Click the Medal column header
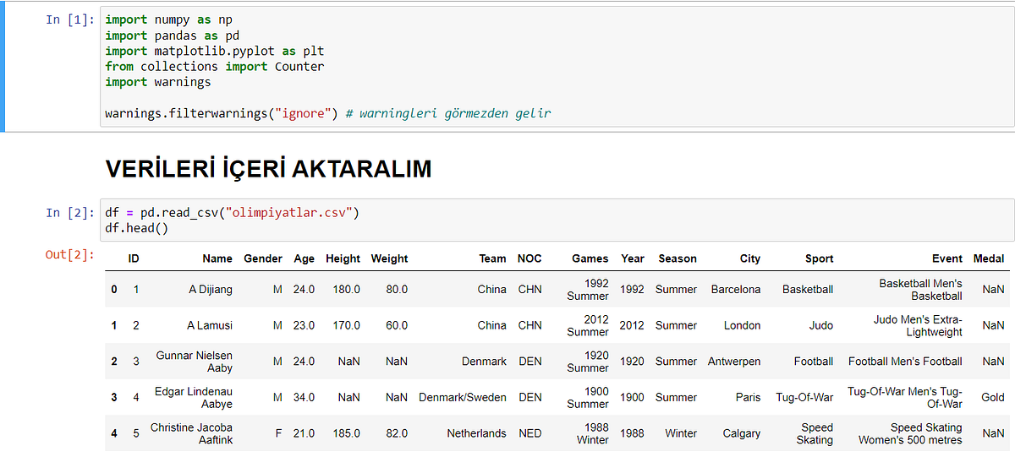 pos(989,258)
